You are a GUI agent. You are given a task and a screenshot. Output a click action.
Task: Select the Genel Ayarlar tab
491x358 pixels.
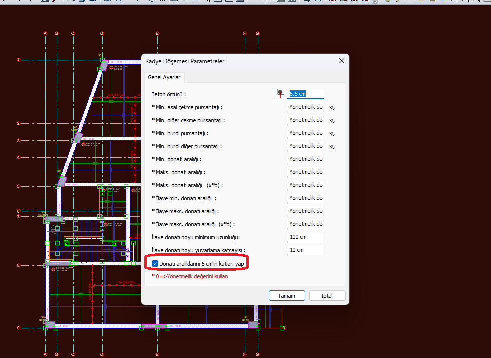(164, 77)
